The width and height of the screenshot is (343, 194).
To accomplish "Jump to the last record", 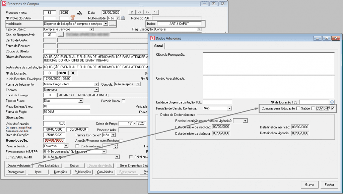I will point(155,12).
